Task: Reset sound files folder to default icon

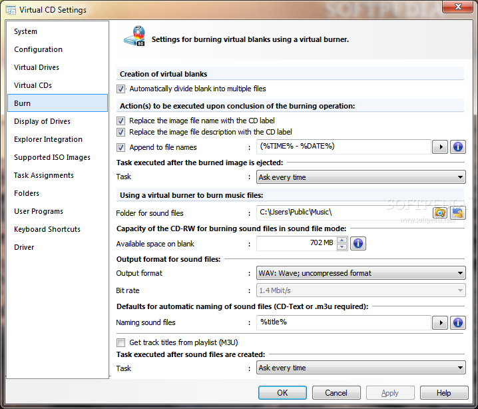Action: pos(458,212)
